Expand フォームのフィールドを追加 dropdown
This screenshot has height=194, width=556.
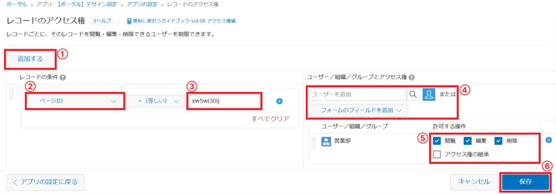tap(358, 110)
